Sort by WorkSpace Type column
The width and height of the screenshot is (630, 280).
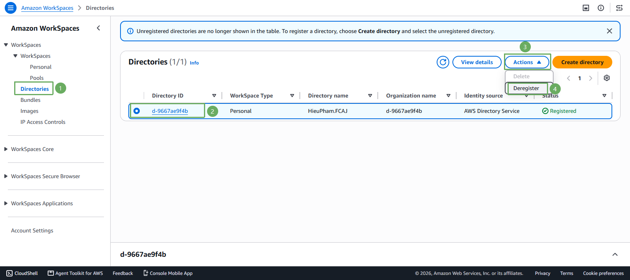pos(292,96)
